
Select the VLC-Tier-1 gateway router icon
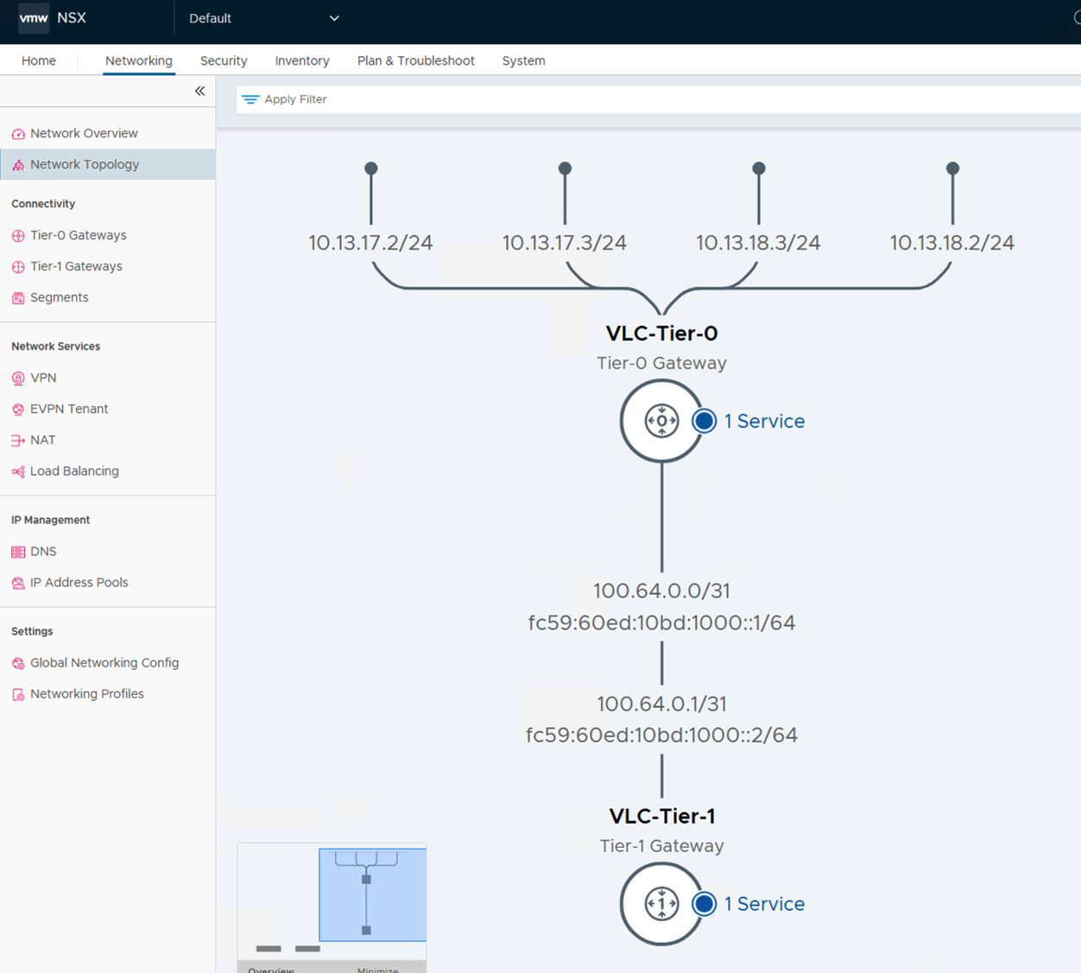[661, 904]
